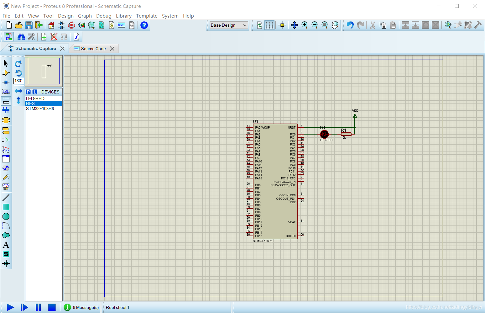Select the Buses mode tool

[6, 110]
